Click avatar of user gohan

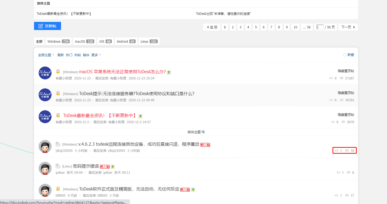click(45, 168)
